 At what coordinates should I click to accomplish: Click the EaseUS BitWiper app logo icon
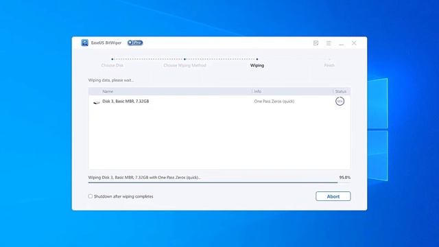click(84, 43)
